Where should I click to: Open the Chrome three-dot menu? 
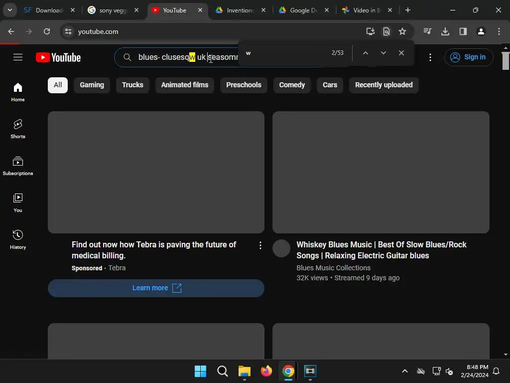[x=499, y=31]
